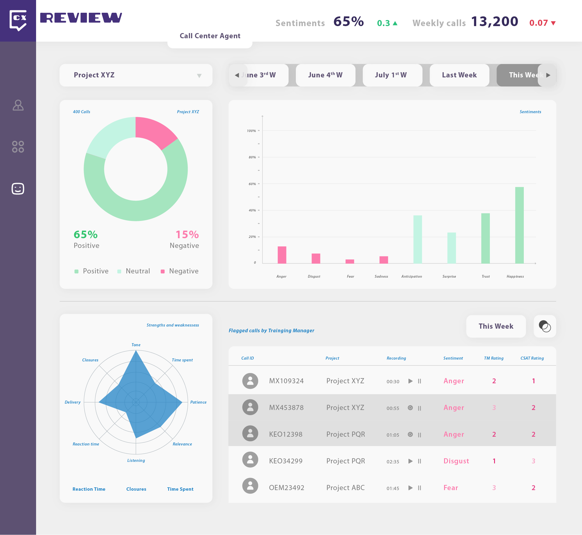
Task: Click the This Week button above flagged calls
Action: 496,326
